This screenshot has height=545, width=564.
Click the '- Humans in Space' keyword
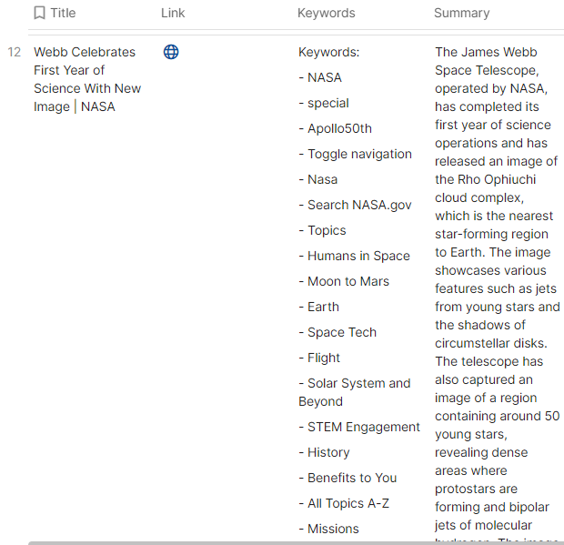point(354,256)
